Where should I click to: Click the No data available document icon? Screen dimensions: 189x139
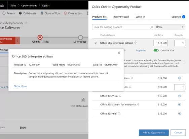coord(83,100)
